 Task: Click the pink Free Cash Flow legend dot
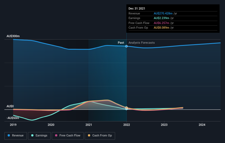[56, 135]
